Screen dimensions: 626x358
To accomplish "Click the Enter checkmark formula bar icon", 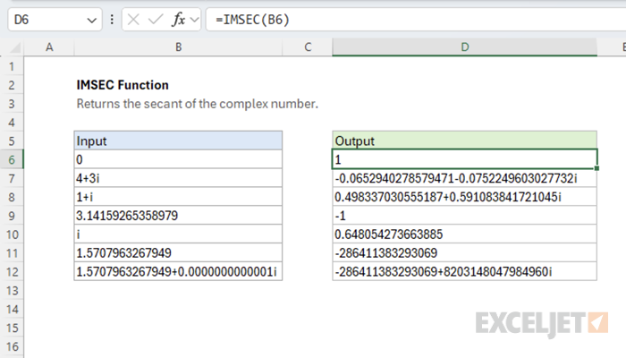I will pos(156,19).
